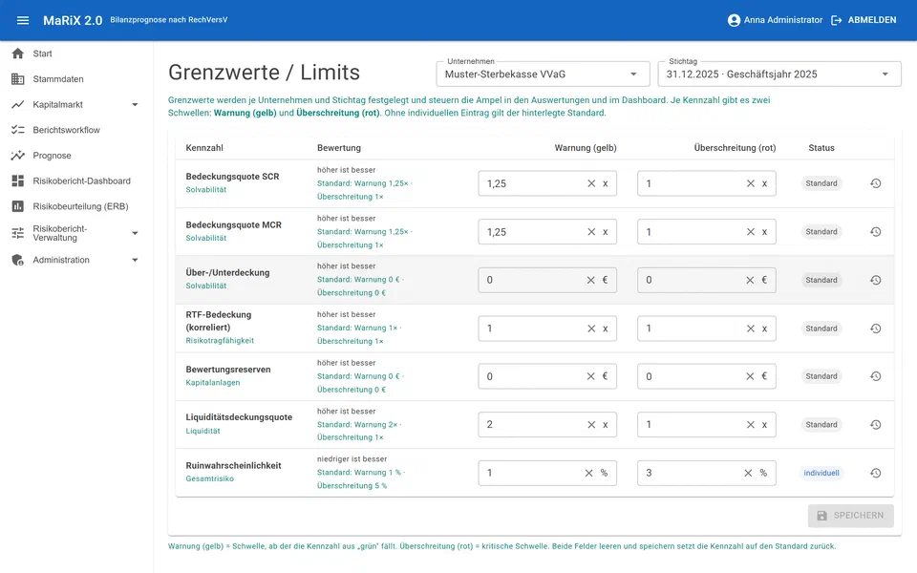Open history for Ruinwahrscheinlichkeit row

[876, 473]
